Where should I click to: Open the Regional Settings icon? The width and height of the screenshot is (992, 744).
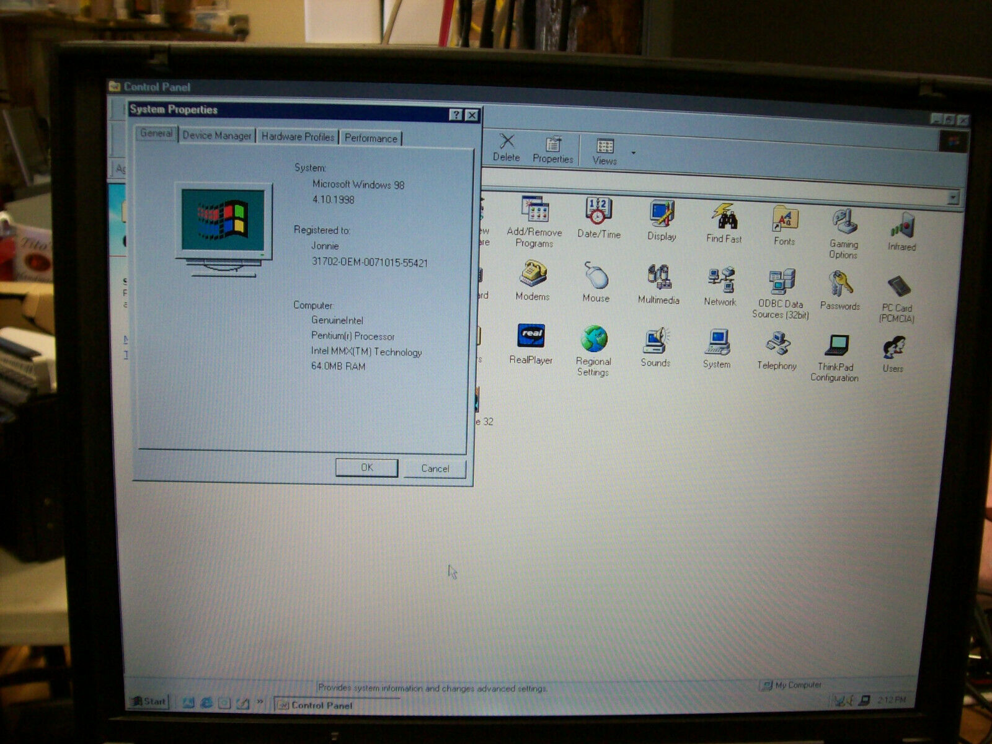593,351
